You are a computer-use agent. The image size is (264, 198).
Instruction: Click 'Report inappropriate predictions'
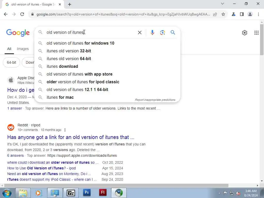point(155,100)
